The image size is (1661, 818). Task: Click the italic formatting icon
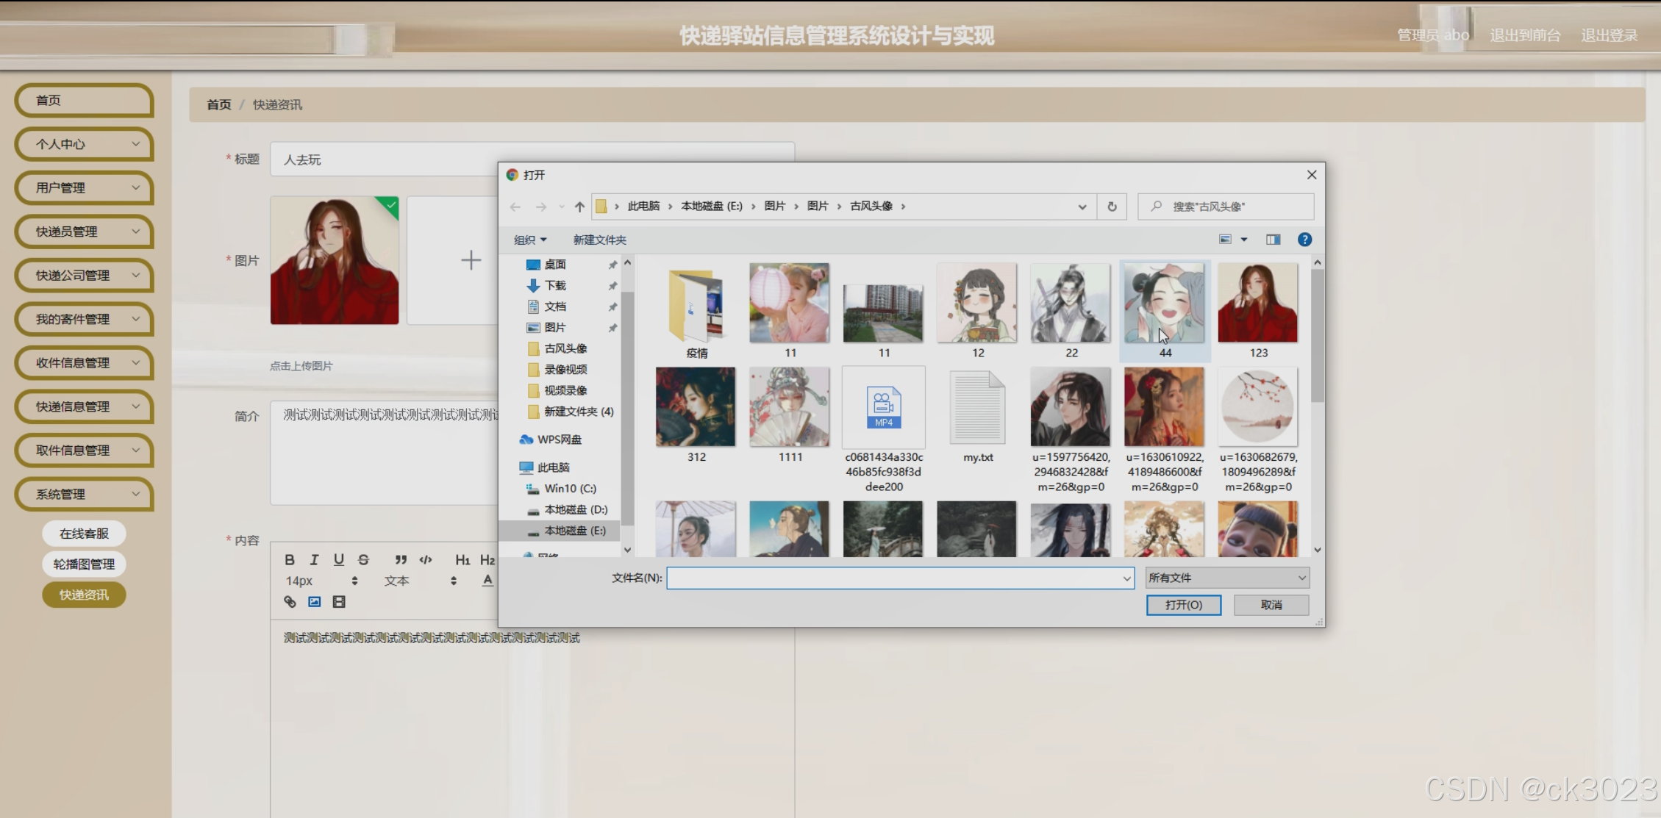click(x=314, y=559)
